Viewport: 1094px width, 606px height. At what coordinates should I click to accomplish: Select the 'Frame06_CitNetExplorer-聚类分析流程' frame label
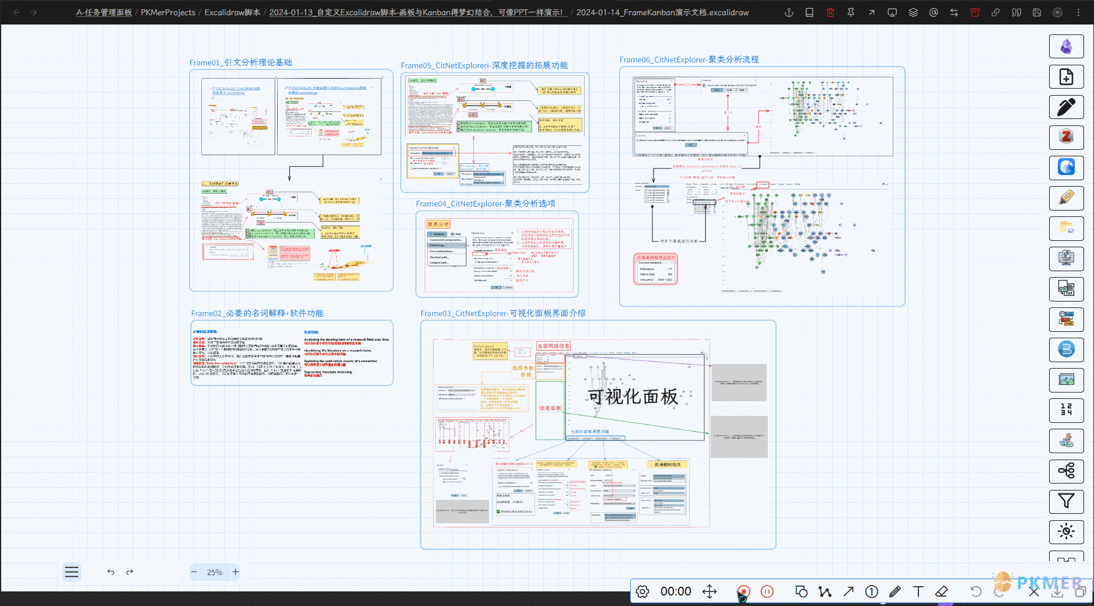(689, 59)
